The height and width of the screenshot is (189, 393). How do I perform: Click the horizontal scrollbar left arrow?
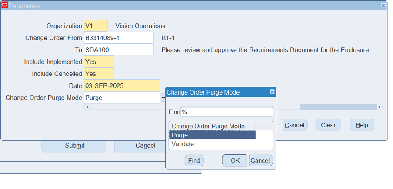coord(87,107)
